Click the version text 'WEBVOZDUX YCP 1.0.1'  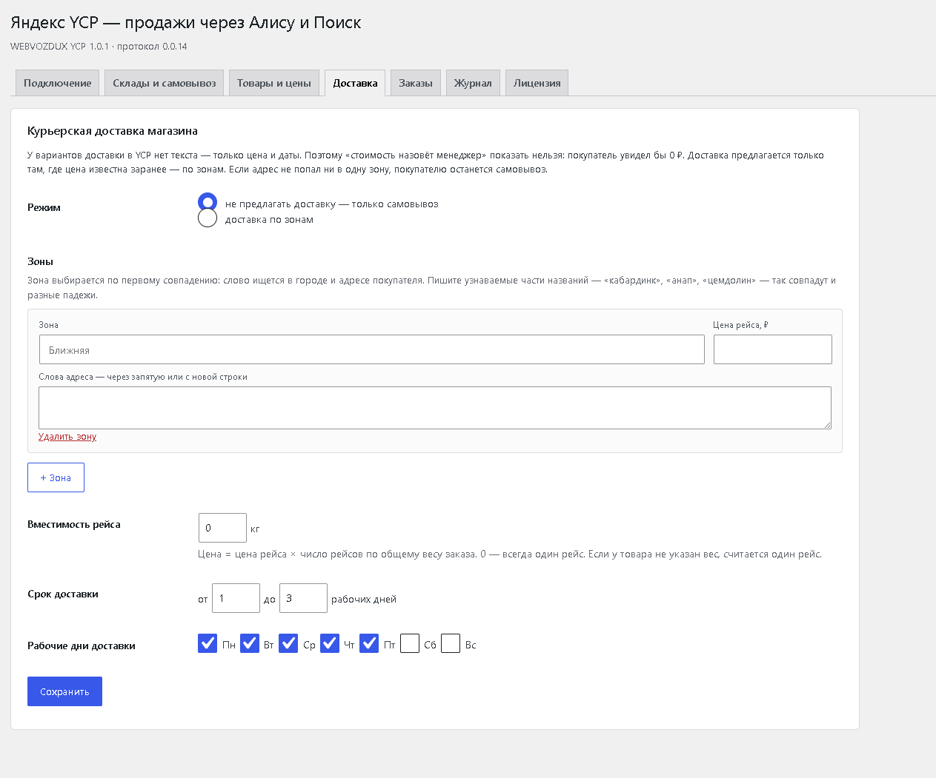[x=59, y=46]
